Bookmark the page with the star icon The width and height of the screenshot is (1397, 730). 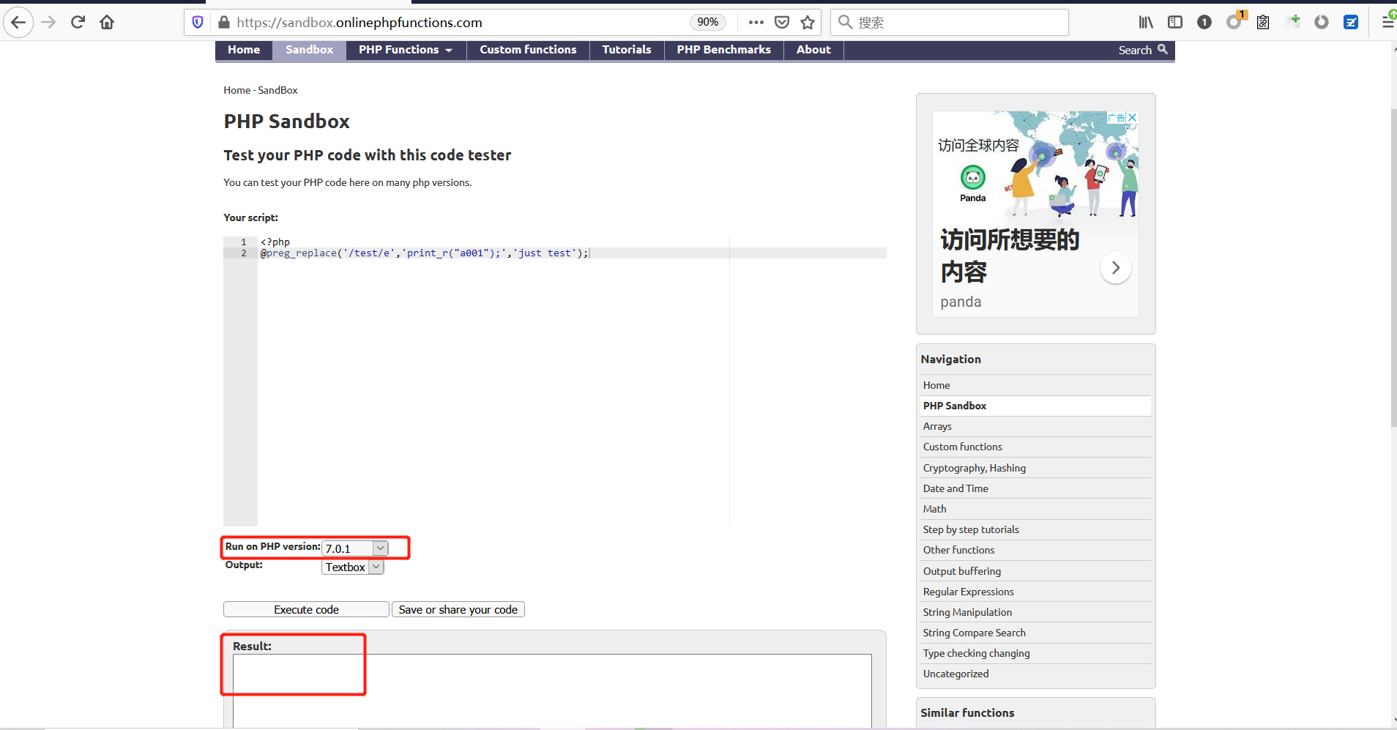(x=808, y=22)
